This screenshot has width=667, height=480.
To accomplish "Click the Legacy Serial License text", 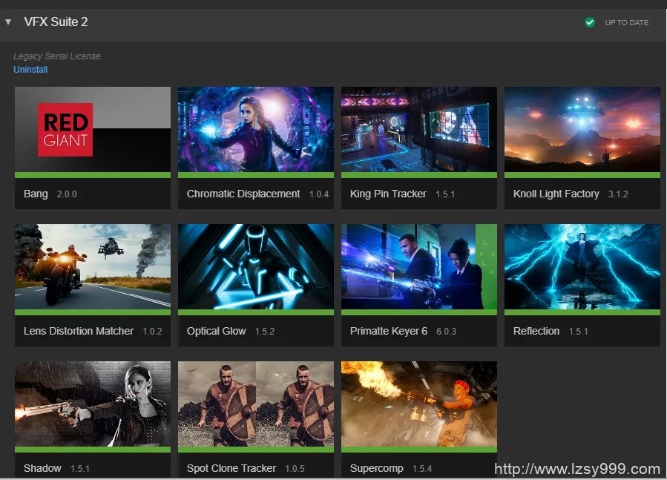I will tap(57, 56).
